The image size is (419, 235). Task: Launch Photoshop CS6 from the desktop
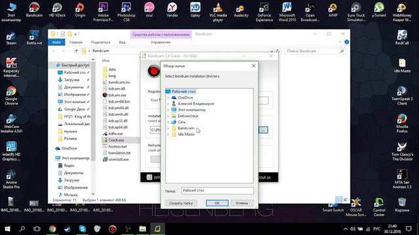126,12
